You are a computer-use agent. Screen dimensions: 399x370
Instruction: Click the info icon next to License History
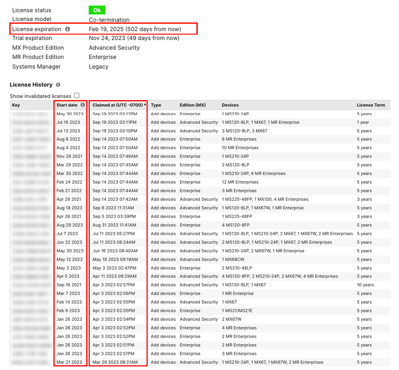[x=58, y=85]
